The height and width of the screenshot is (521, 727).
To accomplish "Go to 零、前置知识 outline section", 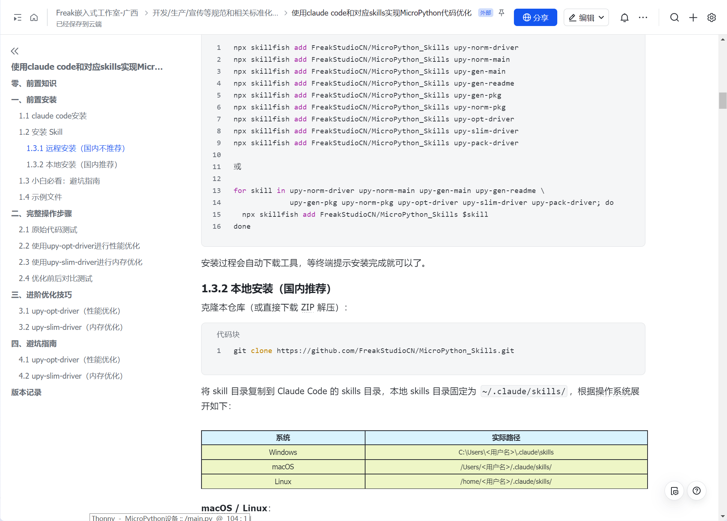I will coord(34,83).
